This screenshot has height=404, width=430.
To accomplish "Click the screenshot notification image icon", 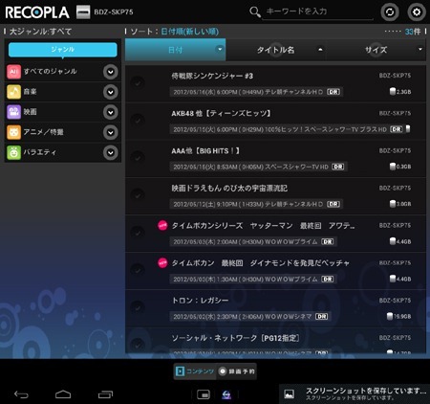I will (290, 393).
